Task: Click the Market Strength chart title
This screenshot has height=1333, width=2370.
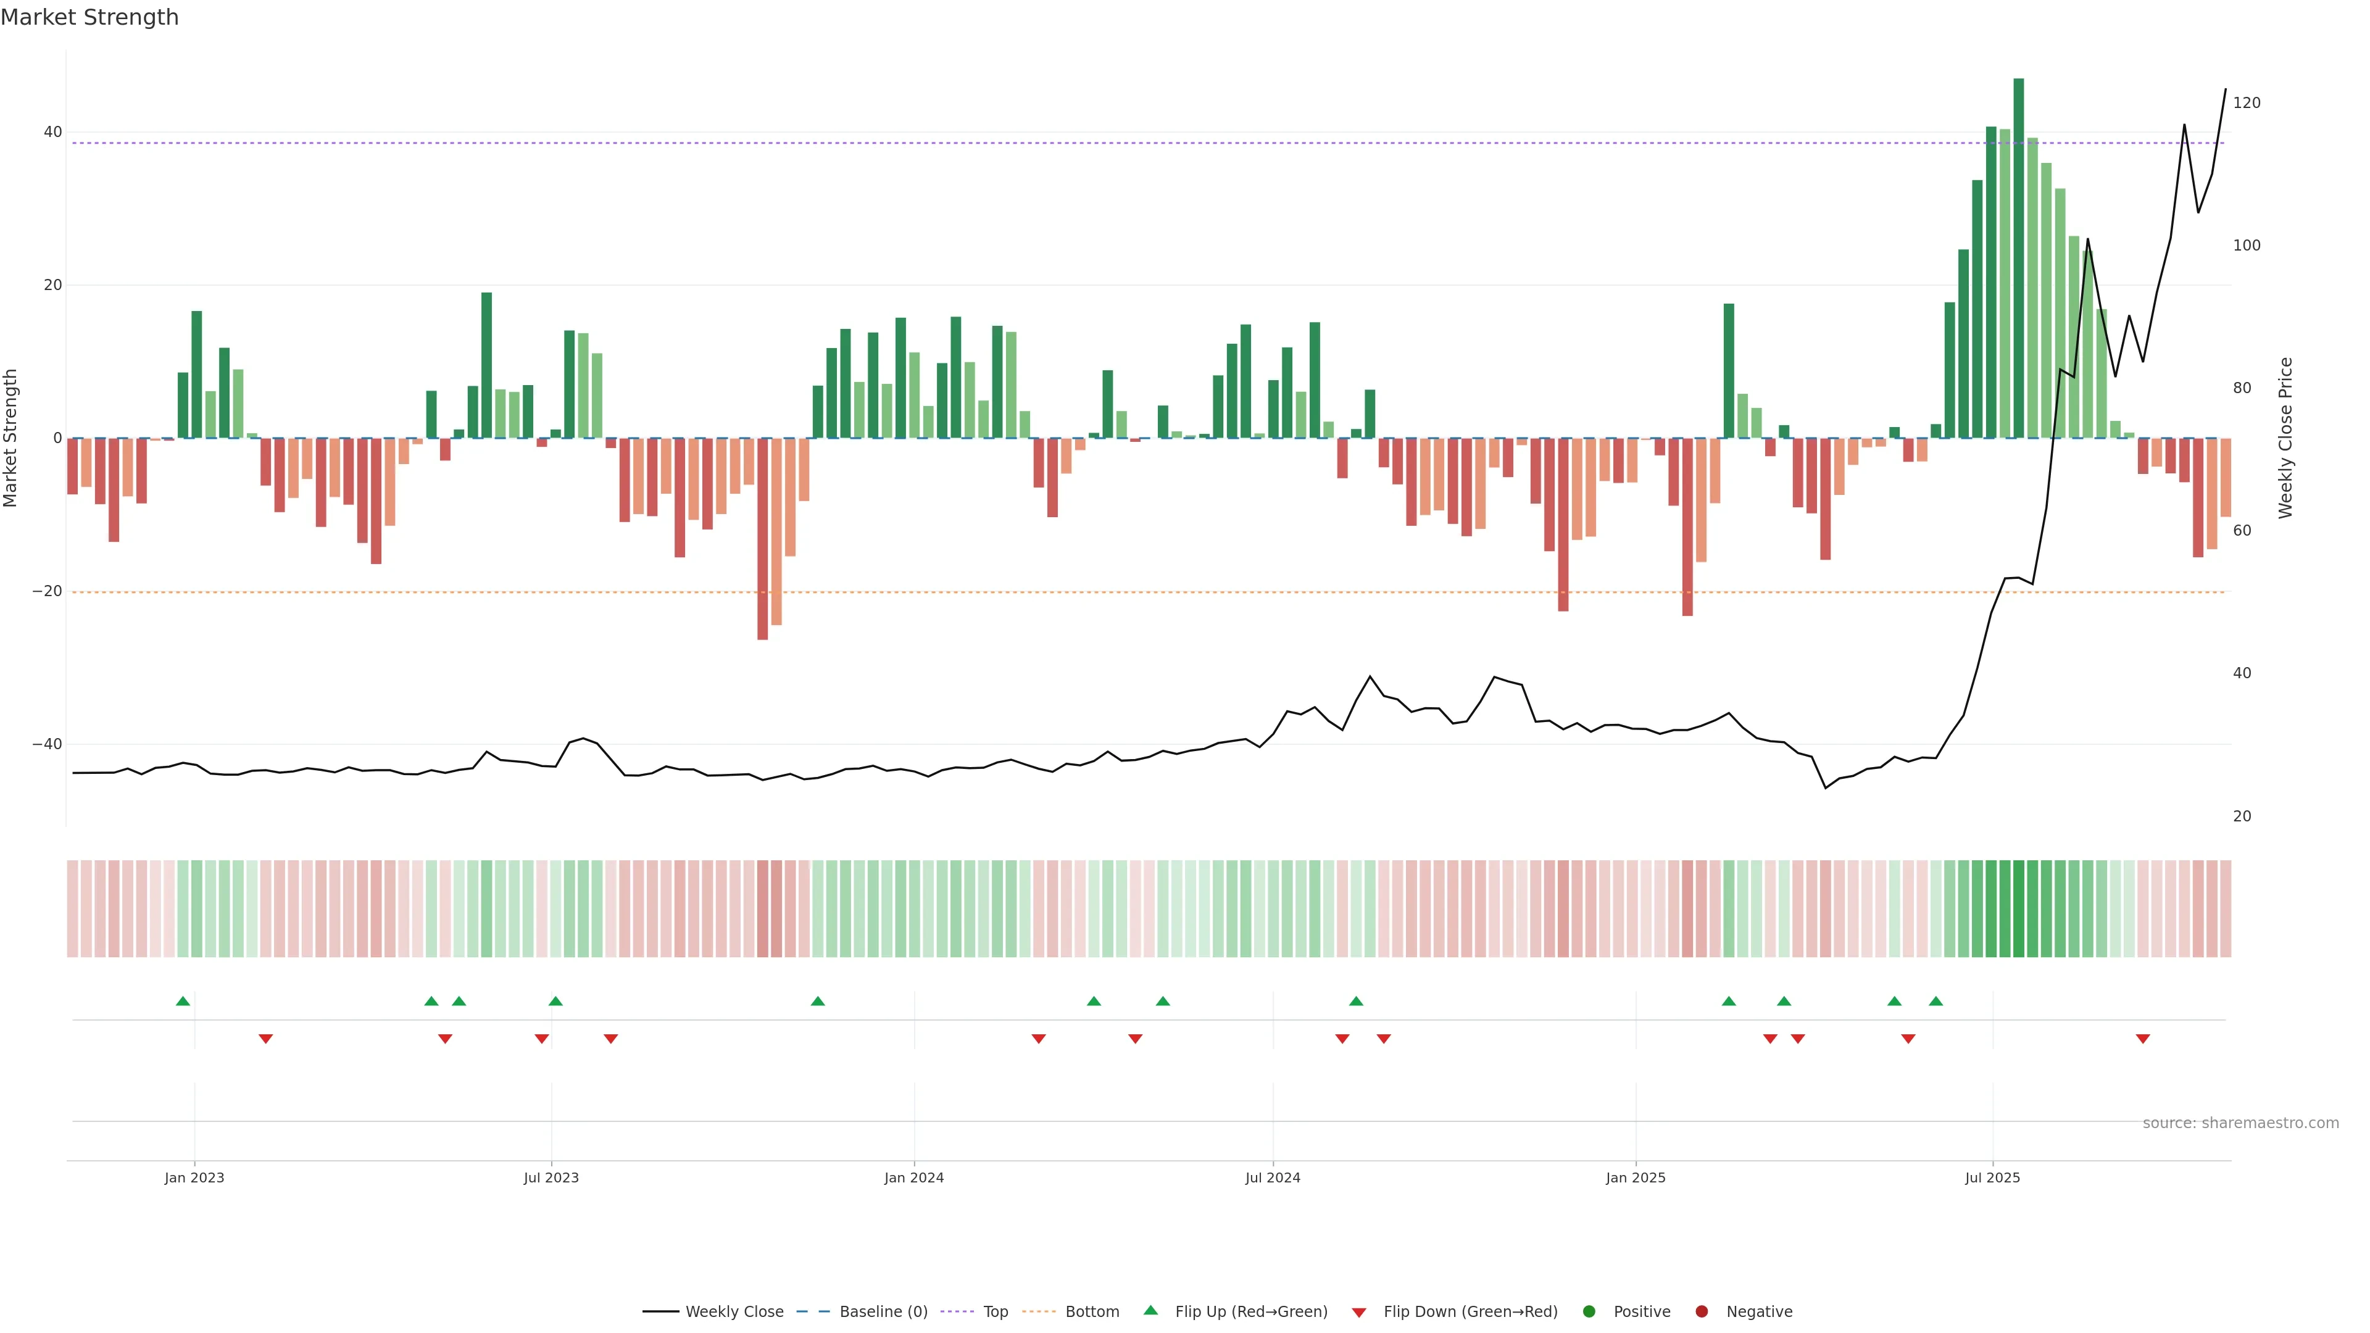Action: (89, 17)
